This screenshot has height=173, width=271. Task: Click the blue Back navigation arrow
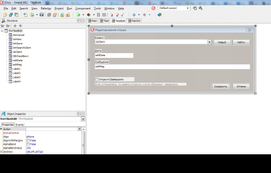point(134,15)
